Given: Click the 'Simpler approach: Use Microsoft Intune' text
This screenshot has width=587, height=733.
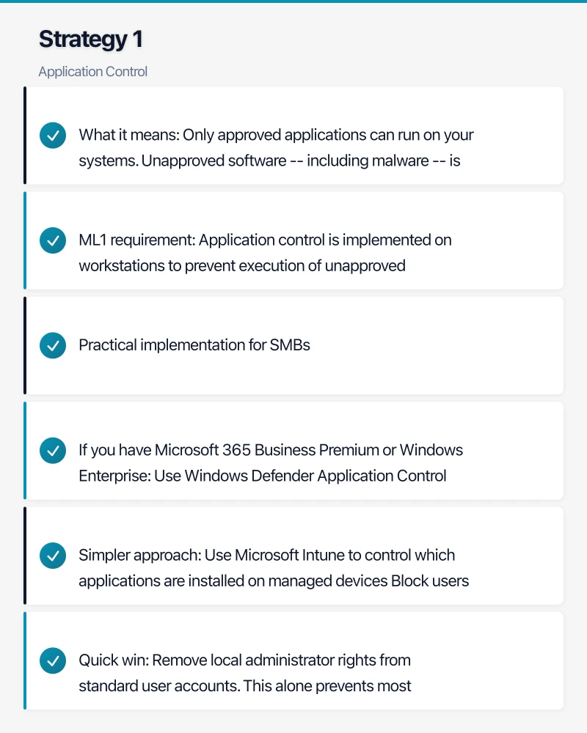Looking at the screenshot, I should pos(267,556).
